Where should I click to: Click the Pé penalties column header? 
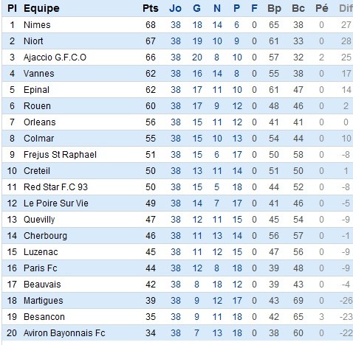click(x=322, y=8)
